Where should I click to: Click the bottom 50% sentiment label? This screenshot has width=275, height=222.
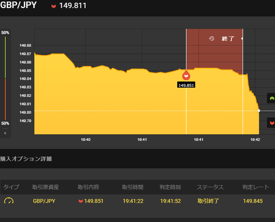tap(5, 123)
